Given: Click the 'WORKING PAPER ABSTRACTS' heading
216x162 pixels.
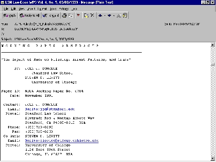Looking at the screenshot, I should tap(50, 45).
